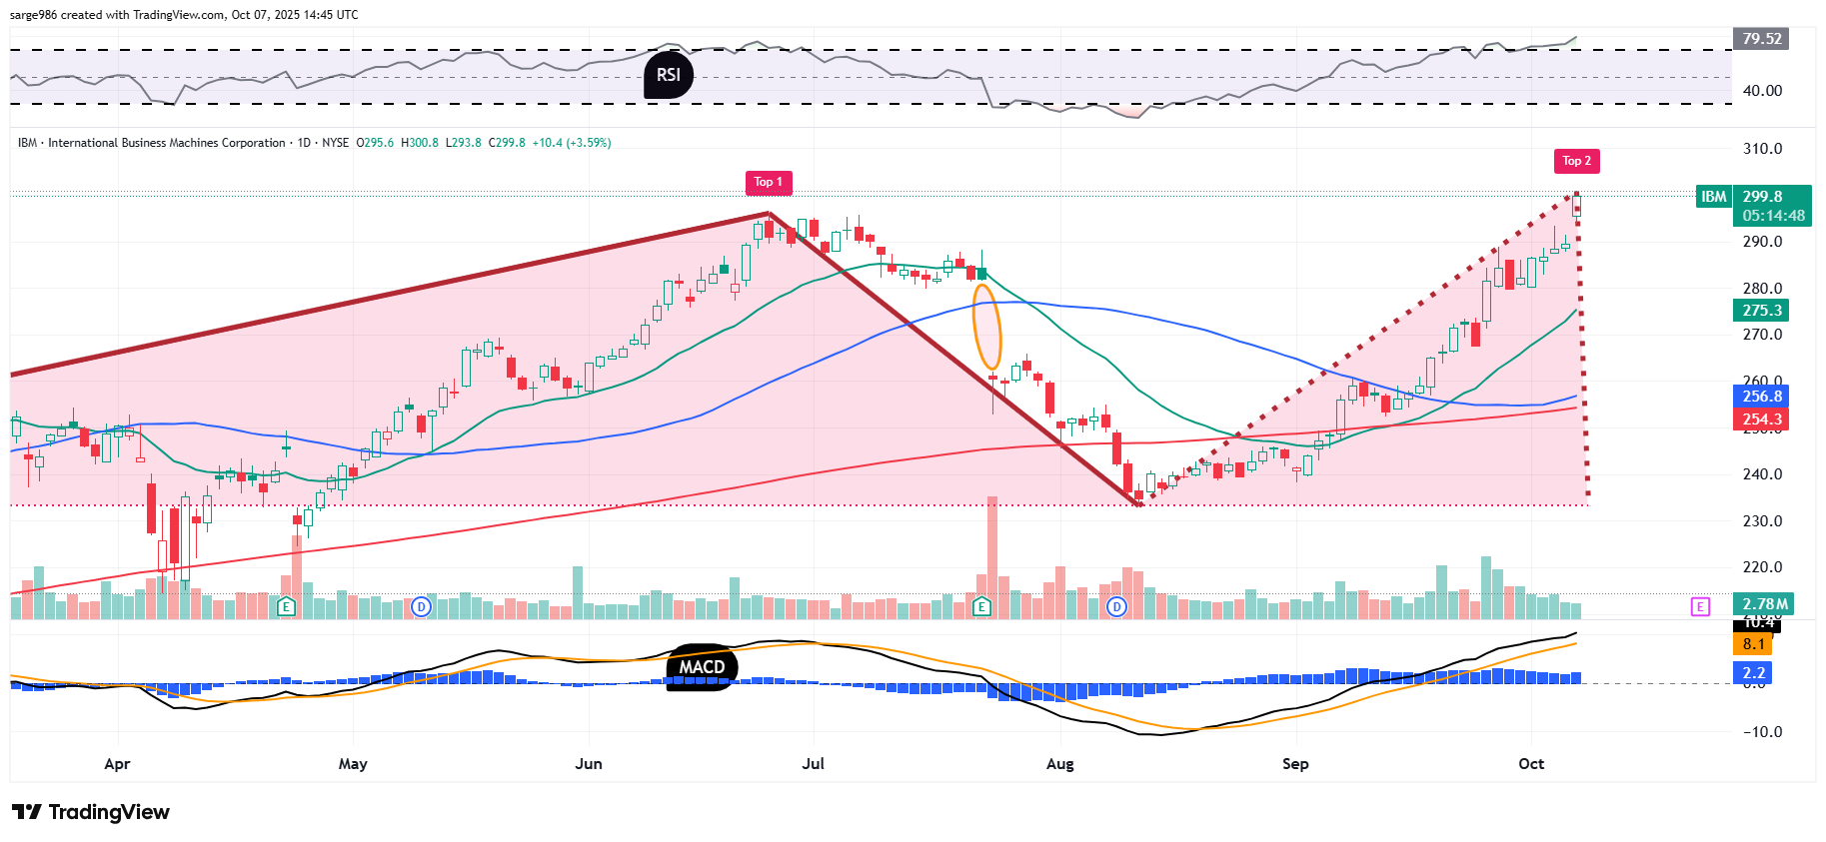This screenshot has width=1826, height=842.
Task: Click the July earnings 'E' marker
Action: coord(981,606)
